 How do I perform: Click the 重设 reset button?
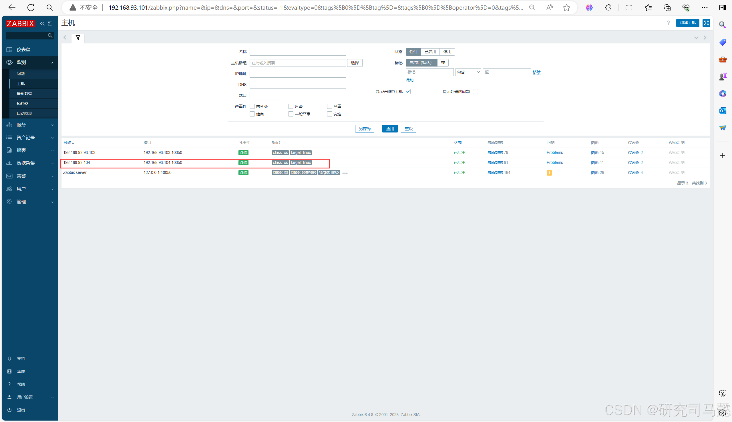pos(408,129)
